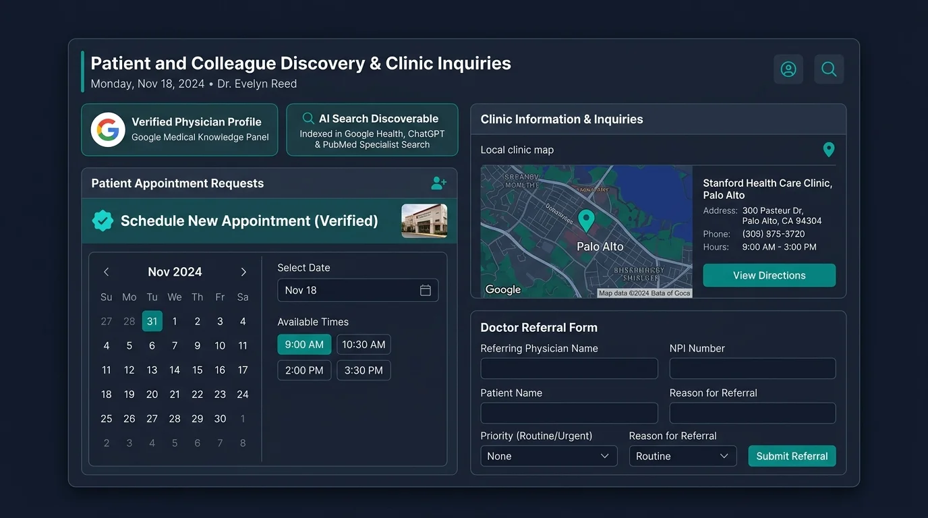Screen dimensions: 928x518
Task: Go to previous month in calendar
Action: pyautogui.click(x=106, y=272)
